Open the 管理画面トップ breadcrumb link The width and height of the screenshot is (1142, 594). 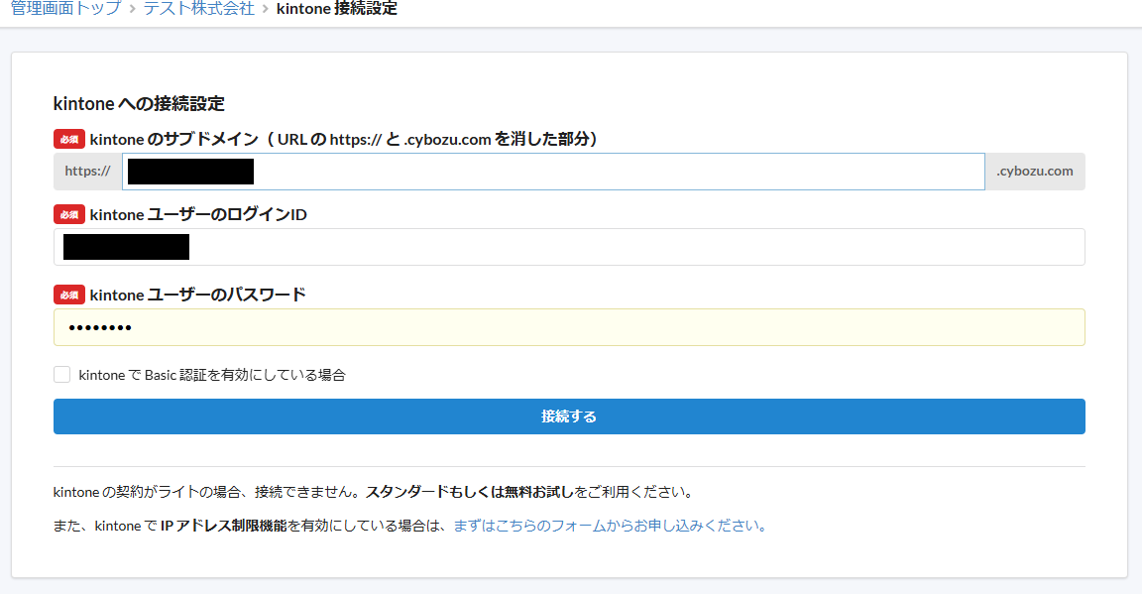point(65,9)
